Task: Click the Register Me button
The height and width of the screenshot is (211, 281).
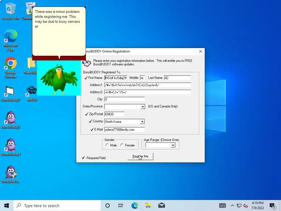Action: [140, 156]
